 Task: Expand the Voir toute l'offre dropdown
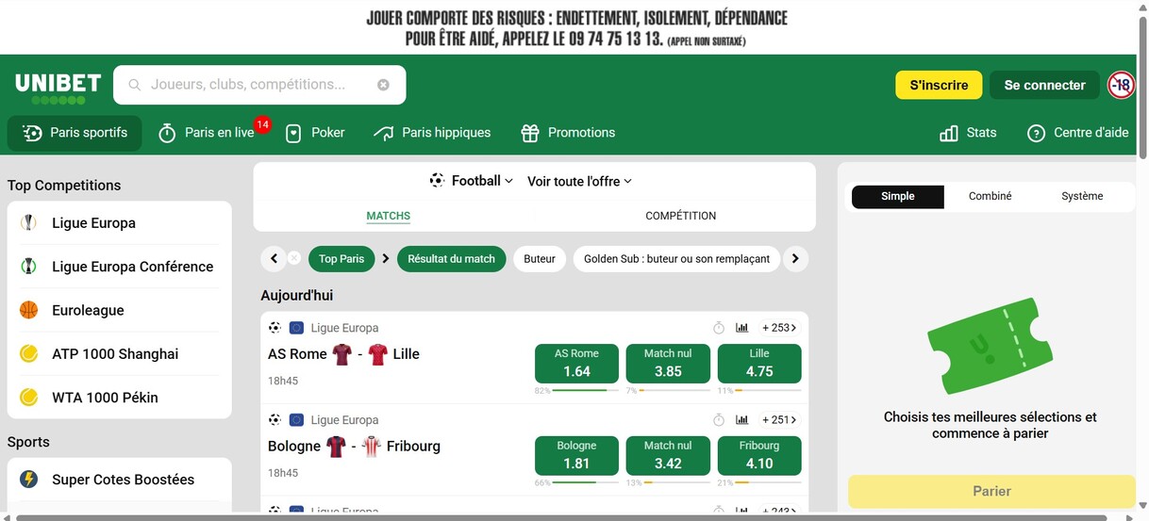click(x=579, y=181)
